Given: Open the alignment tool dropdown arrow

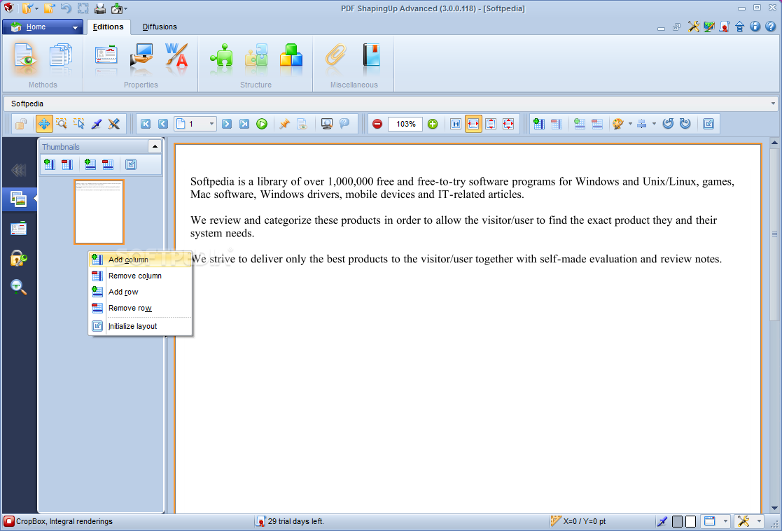Looking at the screenshot, I should click(x=655, y=124).
